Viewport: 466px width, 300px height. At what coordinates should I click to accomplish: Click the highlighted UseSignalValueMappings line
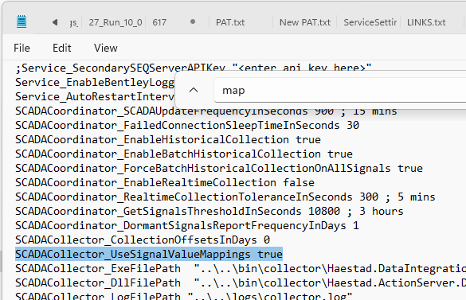149,255
